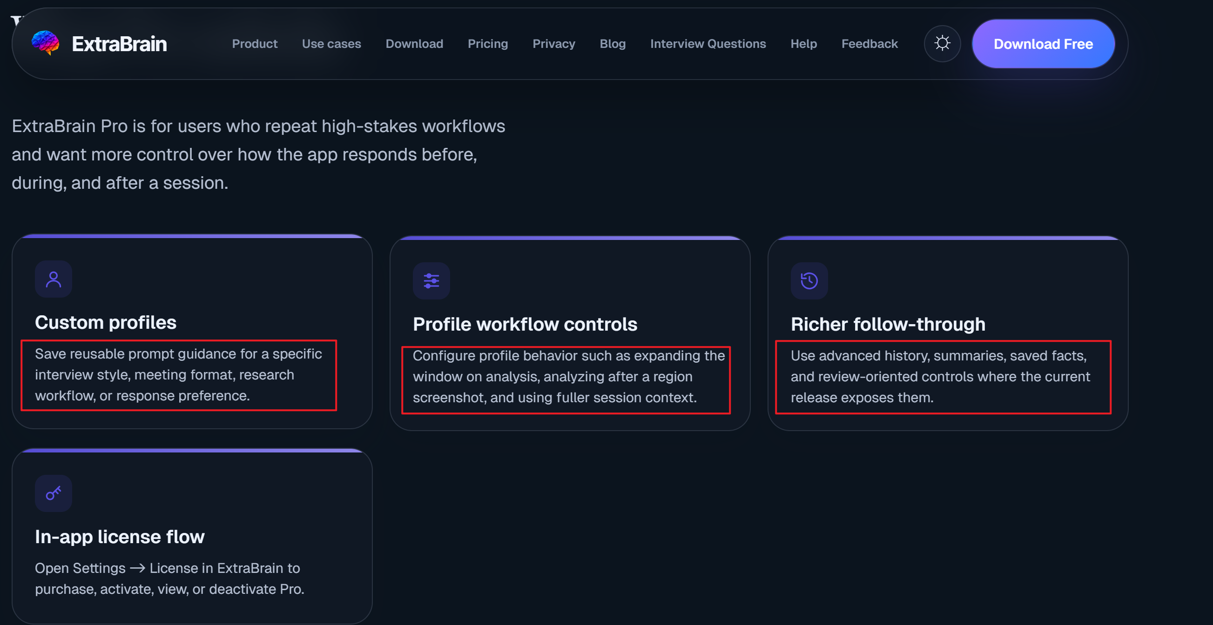
Task: Click the In-app license flow key icon
Action: pyautogui.click(x=54, y=493)
